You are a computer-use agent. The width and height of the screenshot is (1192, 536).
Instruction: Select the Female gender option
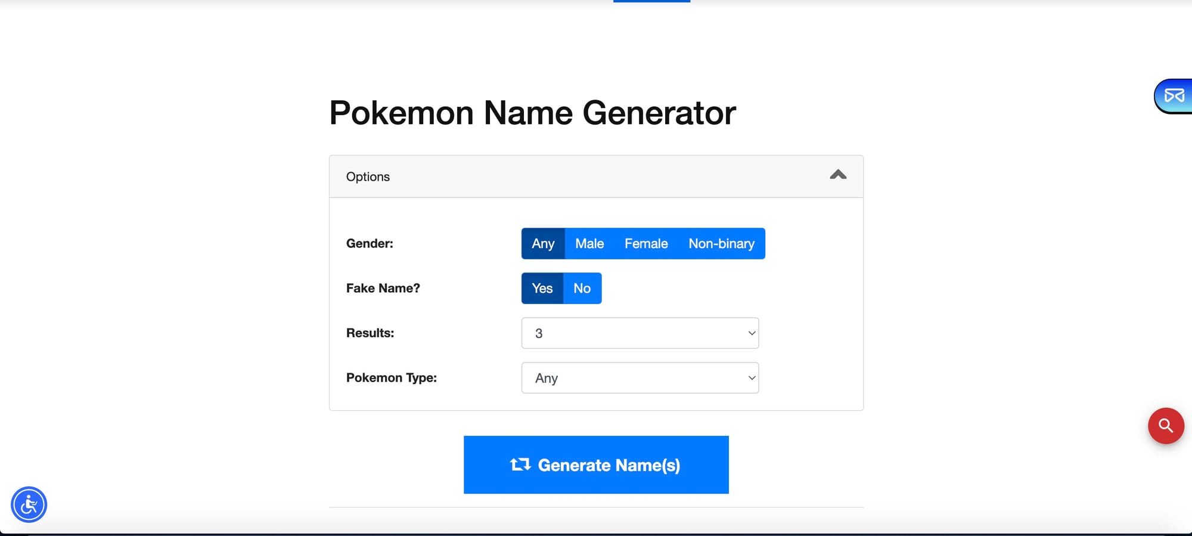[x=646, y=243]
